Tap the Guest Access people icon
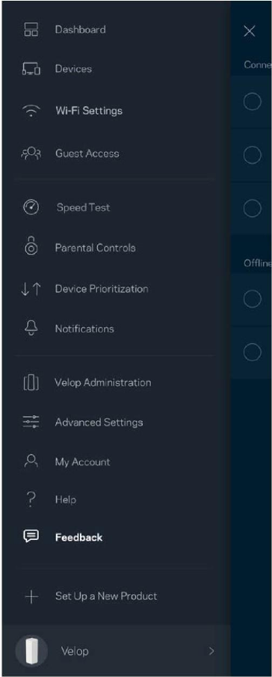 pos(31,153)
